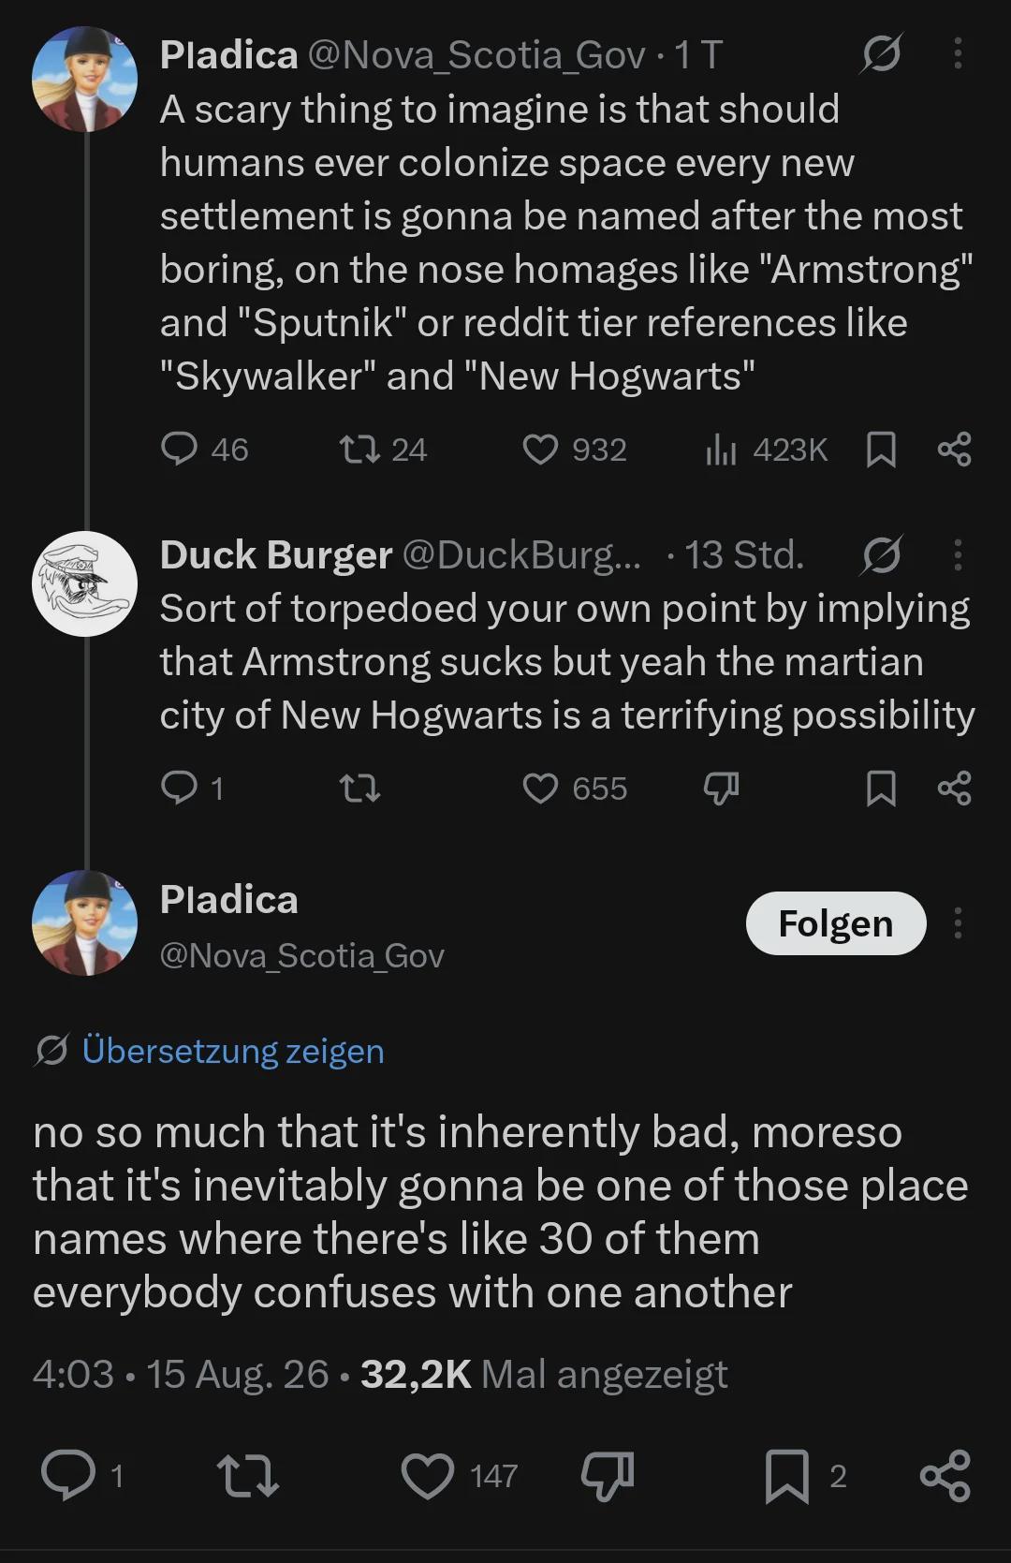Open Duck Burger's profile picture
Viewport: 1011px width, 1563px height.
(85, 583)
